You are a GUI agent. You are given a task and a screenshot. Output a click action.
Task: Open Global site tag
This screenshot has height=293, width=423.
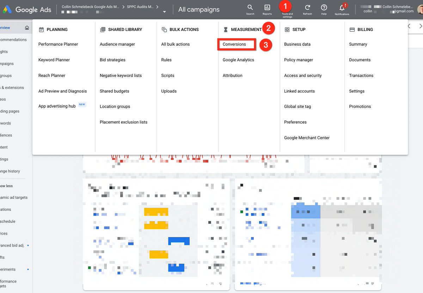(x=298, y=107)
